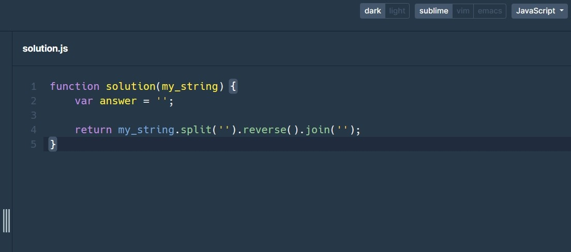Select the sublime keymap option
This screenshot has width=571, height=252.
[x=434, y=11]
